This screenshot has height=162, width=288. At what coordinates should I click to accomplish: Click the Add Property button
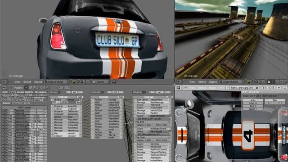pos(24,108)
